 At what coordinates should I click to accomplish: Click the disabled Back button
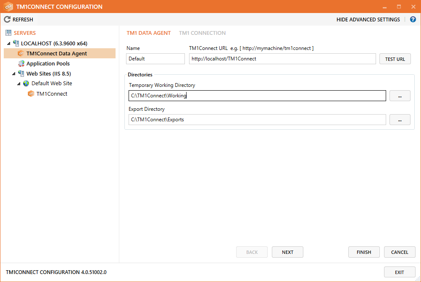(252, 252)
